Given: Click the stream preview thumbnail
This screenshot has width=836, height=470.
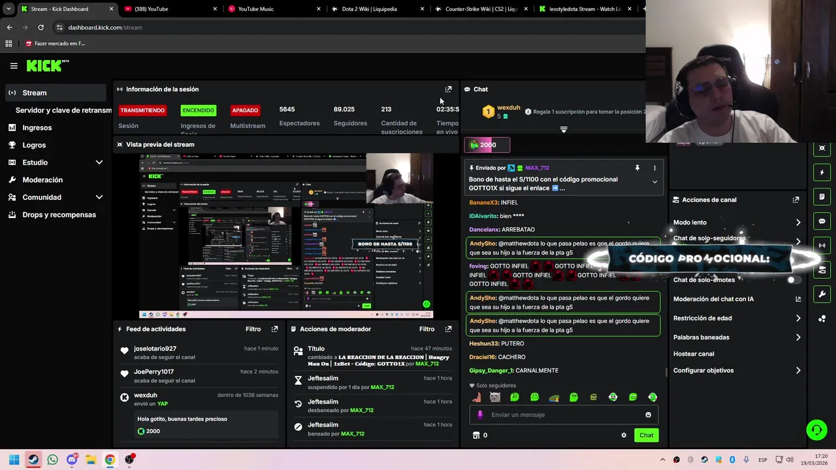Looking at the screenshot, I should coord(286,236).
